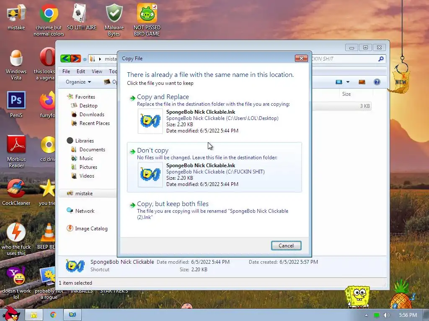Click the taskbar clock showing 5:56 PM
Image resolution: width=429 pixels, height=321 pixels.
click(x=408, y=315)
